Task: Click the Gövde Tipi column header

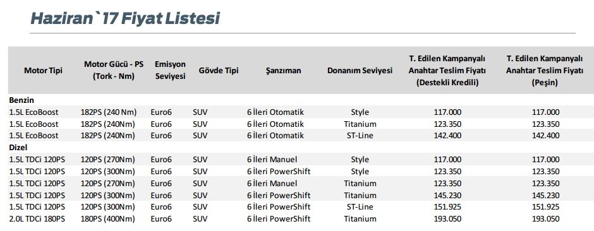Action: [219, 70]
